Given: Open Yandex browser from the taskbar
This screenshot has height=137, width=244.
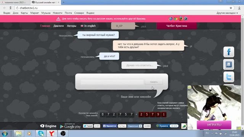Looking at the screenshot, I should click(x=52, y=134).
